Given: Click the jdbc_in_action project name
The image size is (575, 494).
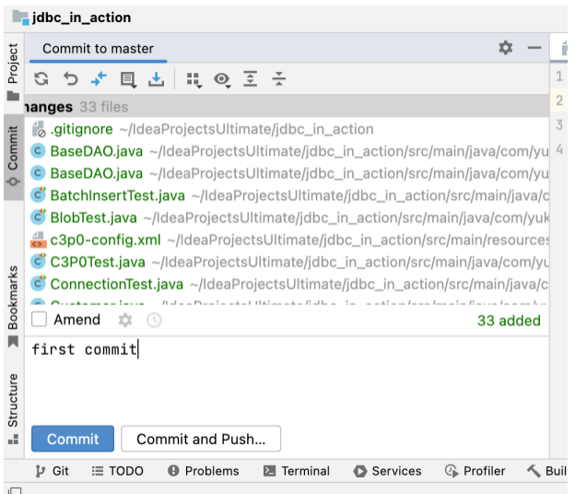Looking at the screenshot, I should point(81,18).
